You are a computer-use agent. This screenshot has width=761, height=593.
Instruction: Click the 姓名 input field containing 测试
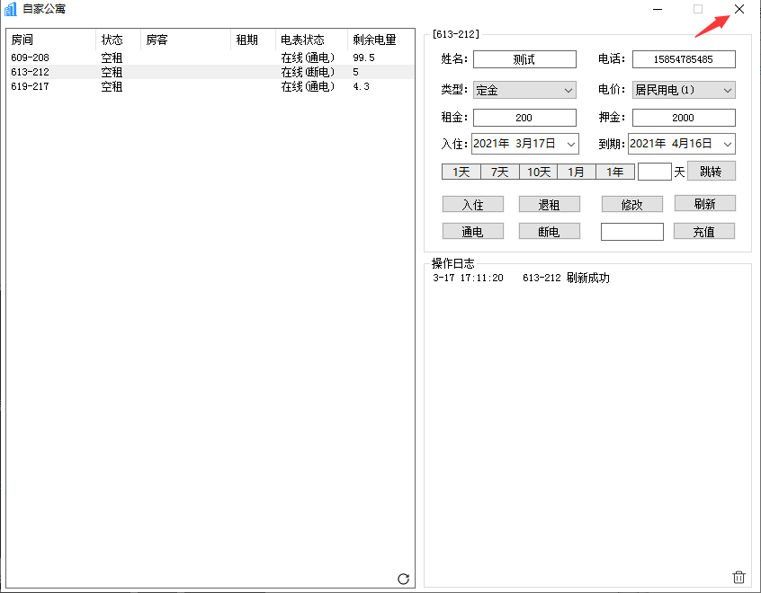(524, 59)
